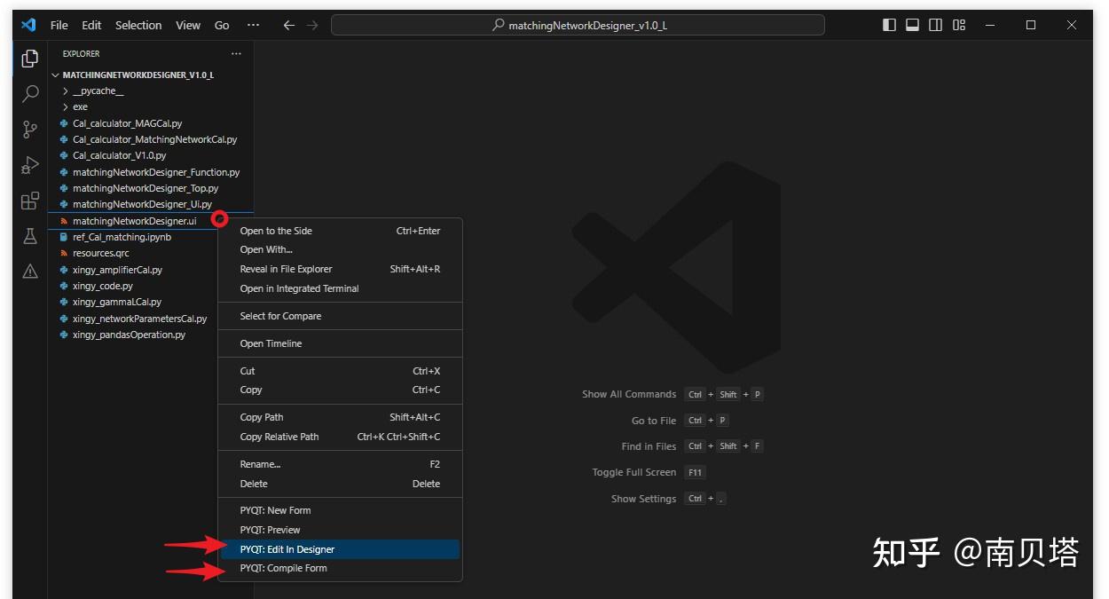Toggle the bottom panel layout icon
The width and height of the screenshot is (1109, 599).
click(912, 25)
